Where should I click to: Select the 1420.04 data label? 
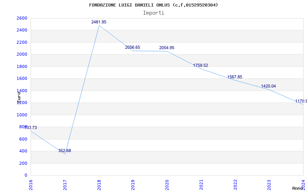268,86
